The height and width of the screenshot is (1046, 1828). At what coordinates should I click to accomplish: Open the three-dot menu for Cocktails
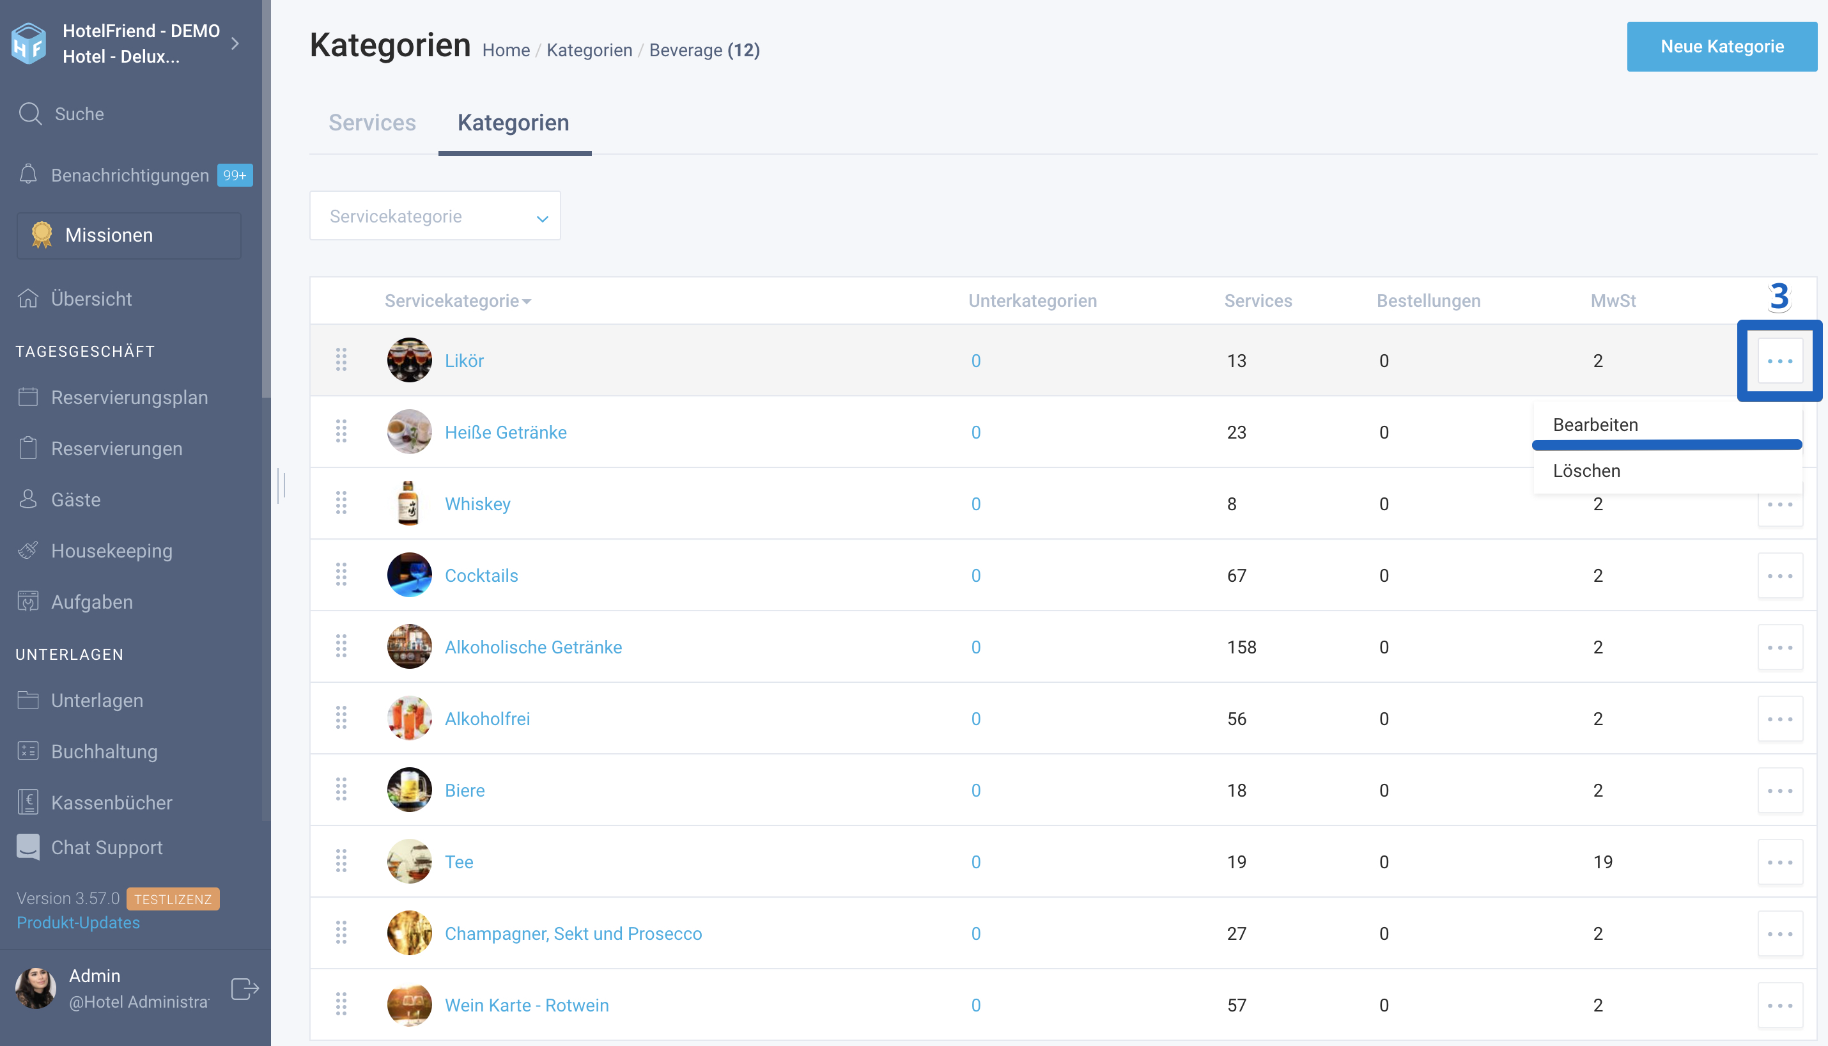coord(1780,575)
